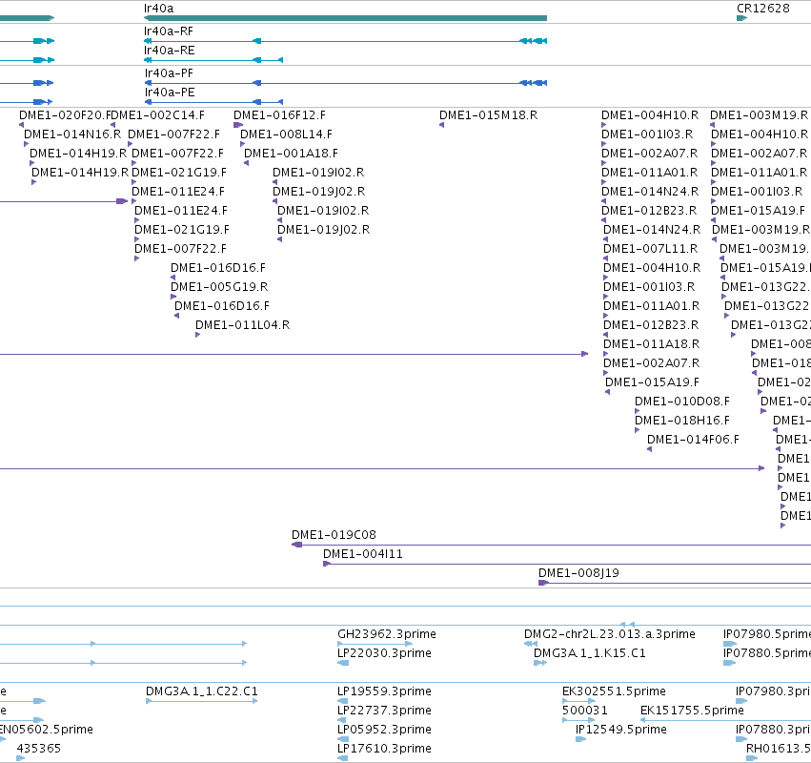The image size is (811, 763).
Task: Open the Ir40a-RF transcript label
Action: [x=169, y=31]
